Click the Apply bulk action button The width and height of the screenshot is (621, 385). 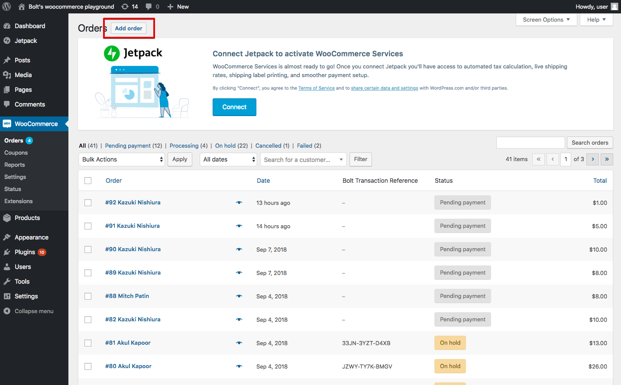pos(180,159)
